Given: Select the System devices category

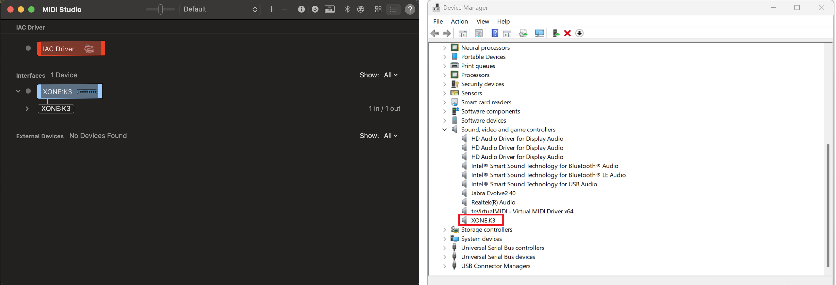Looking at the screenshot, I should pos(482,238).
